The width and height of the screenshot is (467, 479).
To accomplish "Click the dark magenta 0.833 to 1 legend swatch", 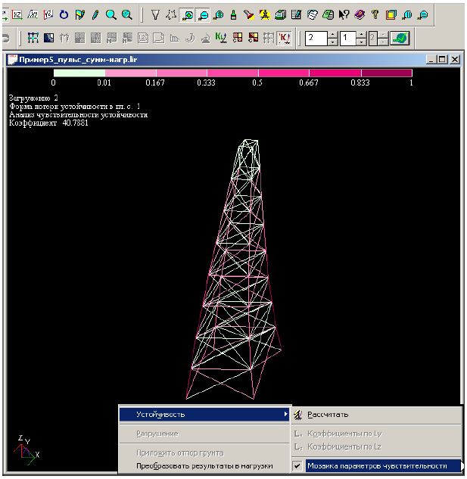I will (387, 73).
